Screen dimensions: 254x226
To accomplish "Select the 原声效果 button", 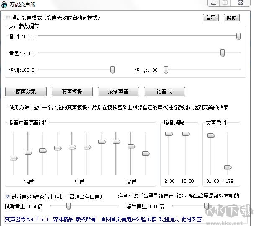I will [x=26, y=91].
